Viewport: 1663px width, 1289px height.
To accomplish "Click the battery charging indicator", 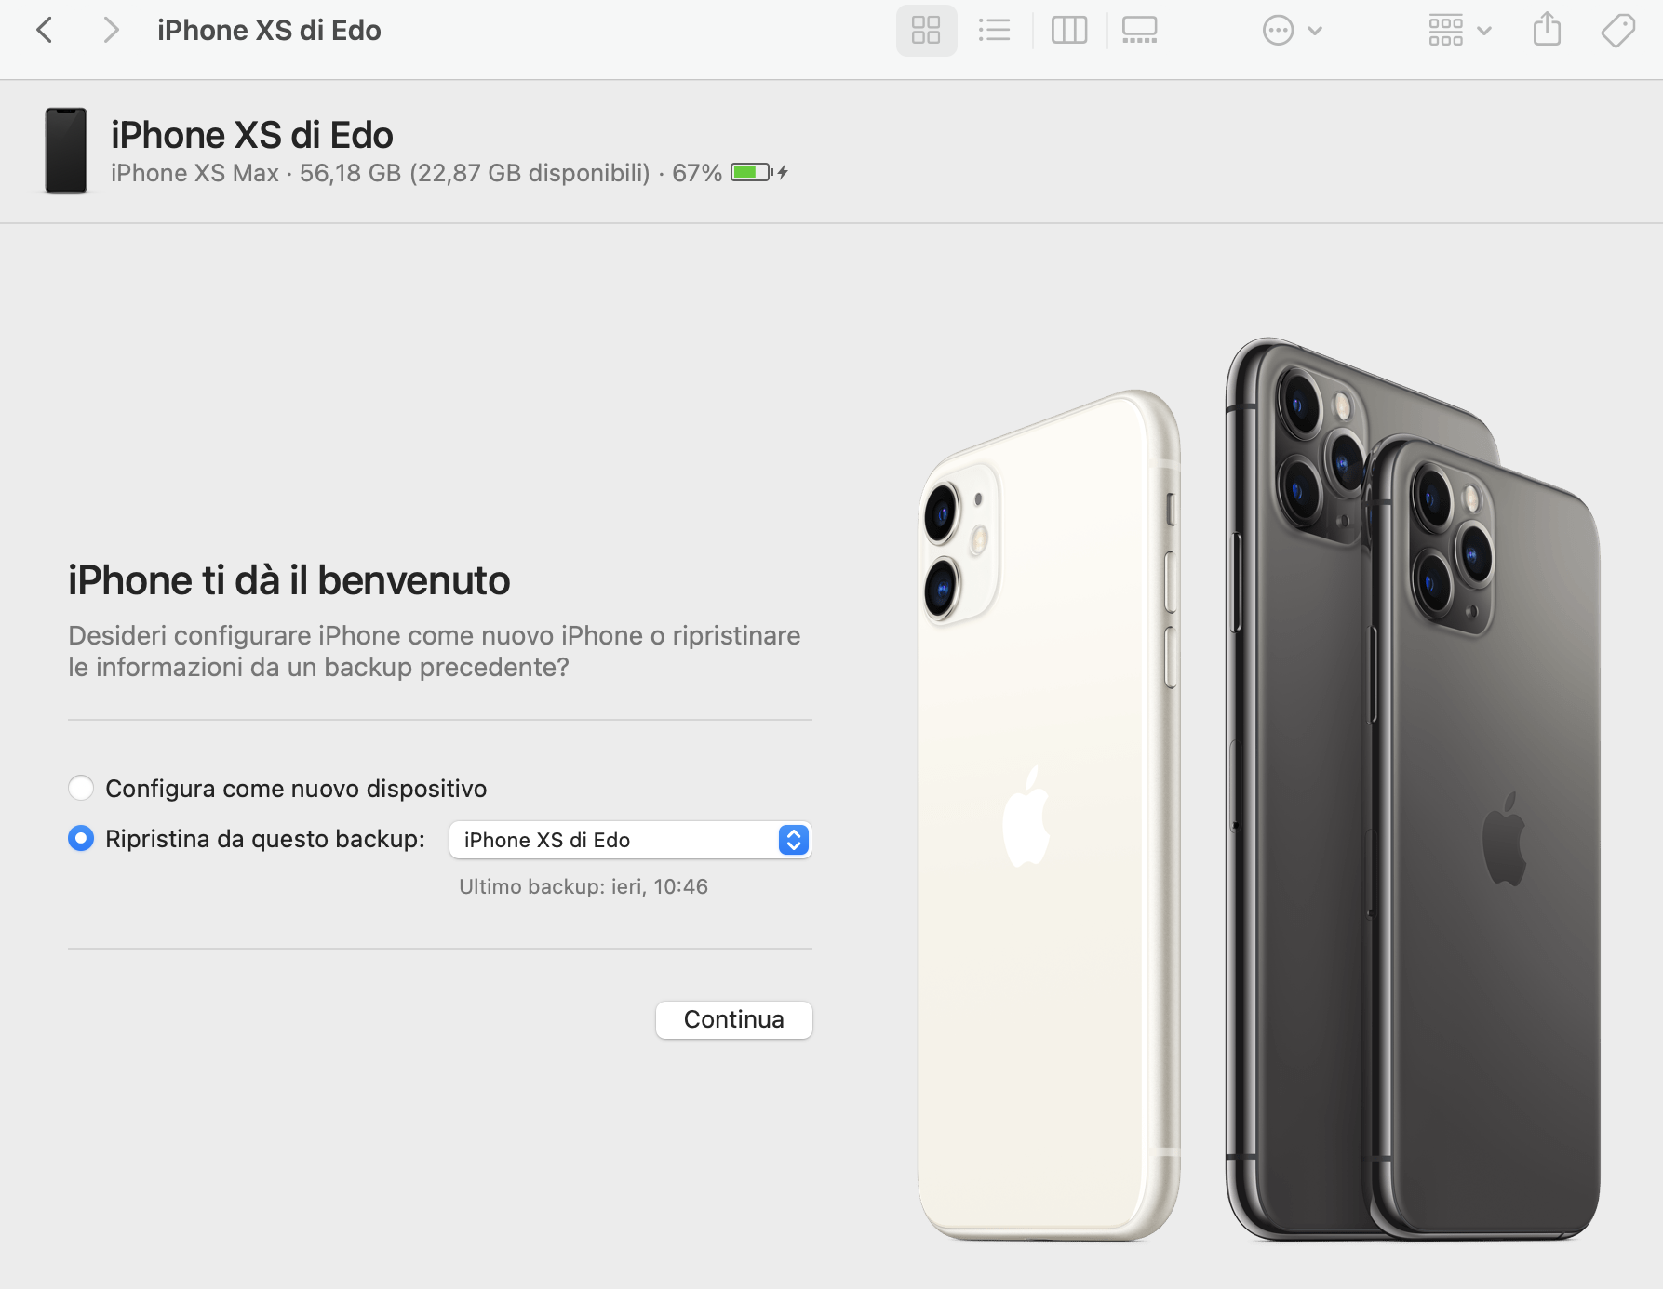I will click(759, 172).
